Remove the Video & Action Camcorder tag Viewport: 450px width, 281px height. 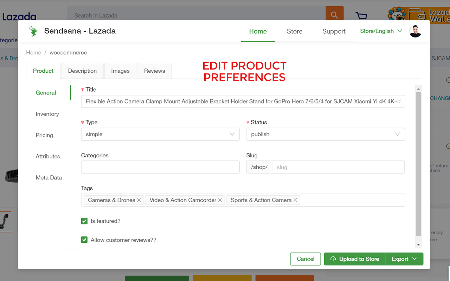[220, 200]
